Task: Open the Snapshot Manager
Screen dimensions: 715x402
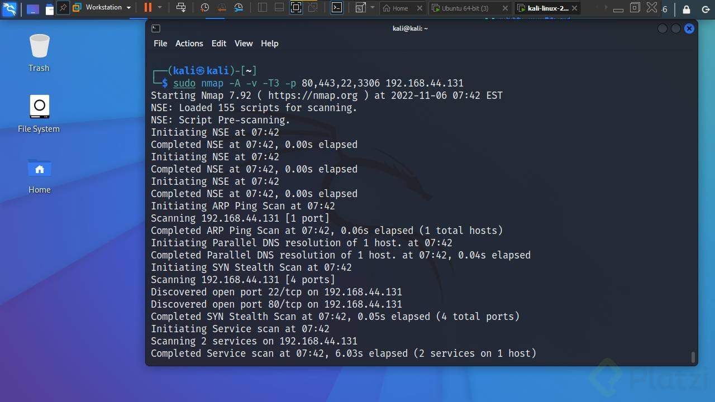Action: point(239,7)
